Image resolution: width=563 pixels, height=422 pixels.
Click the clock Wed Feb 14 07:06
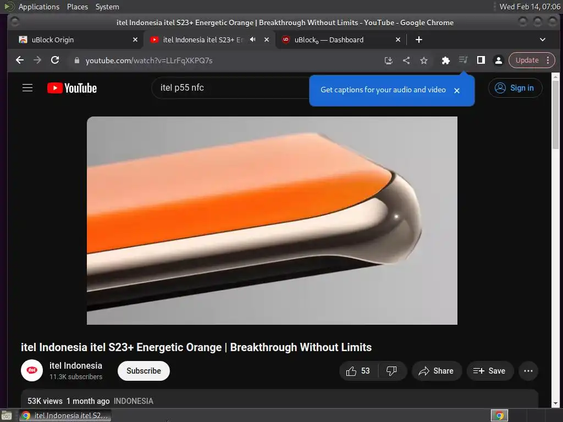529,7
